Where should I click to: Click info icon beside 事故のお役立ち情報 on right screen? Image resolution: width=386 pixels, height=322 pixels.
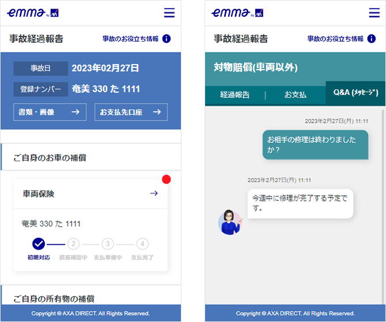point(372,39)
